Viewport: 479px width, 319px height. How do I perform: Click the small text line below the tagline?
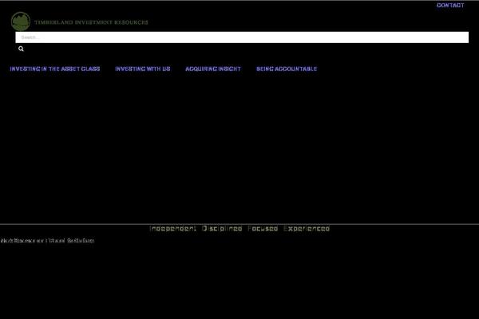coord(47,240)
